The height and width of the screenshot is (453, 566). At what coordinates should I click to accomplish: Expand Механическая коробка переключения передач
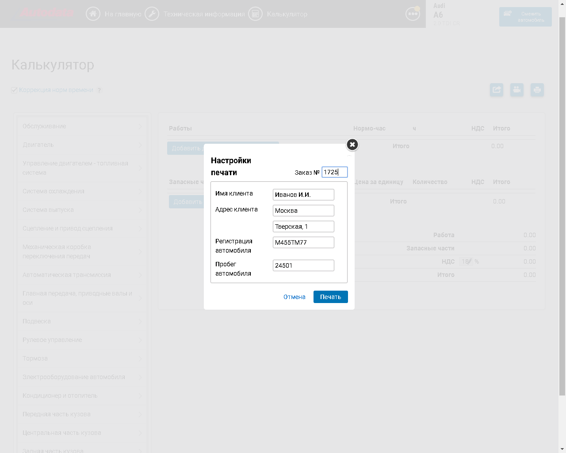(82, 252)
